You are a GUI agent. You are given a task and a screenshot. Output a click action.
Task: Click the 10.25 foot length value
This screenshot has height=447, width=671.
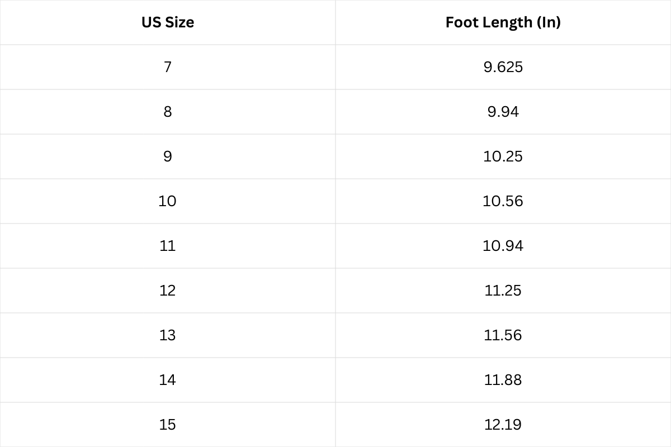pyautogui.click(x=503, y=156)
